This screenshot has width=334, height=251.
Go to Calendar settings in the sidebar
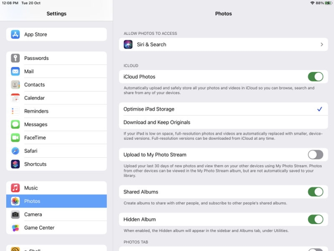(34, 98)
